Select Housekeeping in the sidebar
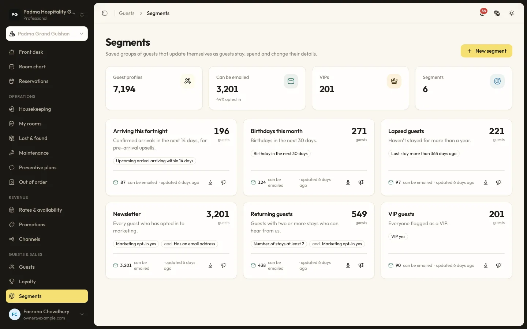 (x=47, y=109)
